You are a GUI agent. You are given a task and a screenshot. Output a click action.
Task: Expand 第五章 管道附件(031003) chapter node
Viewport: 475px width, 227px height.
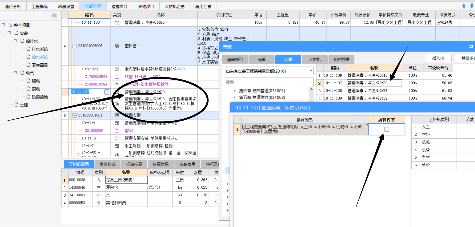point(235,97)
